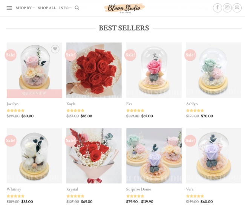Click the email envelope icon
The width and height of the screenshot is (245, 207).
click(x=237, y=8)
